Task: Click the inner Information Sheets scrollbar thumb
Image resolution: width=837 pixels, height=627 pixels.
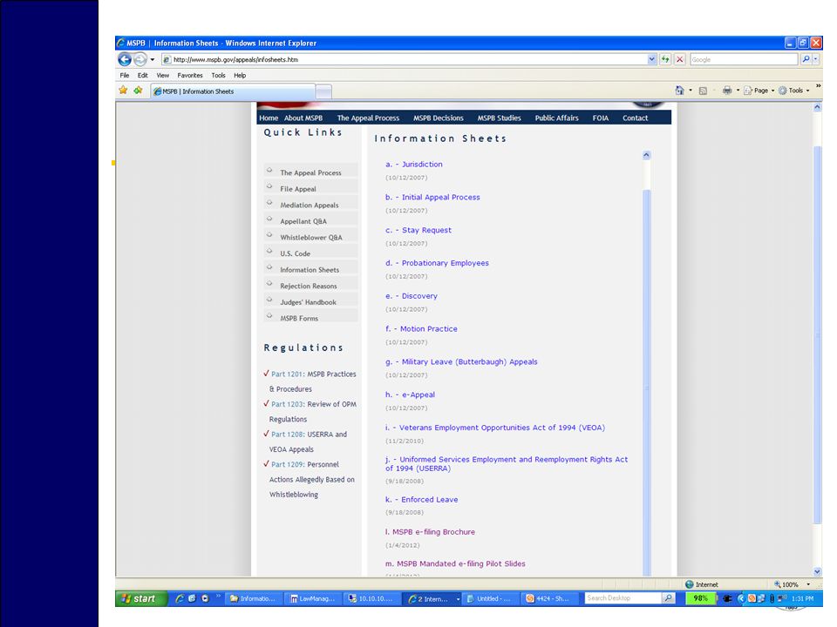Action: point(646,382)
